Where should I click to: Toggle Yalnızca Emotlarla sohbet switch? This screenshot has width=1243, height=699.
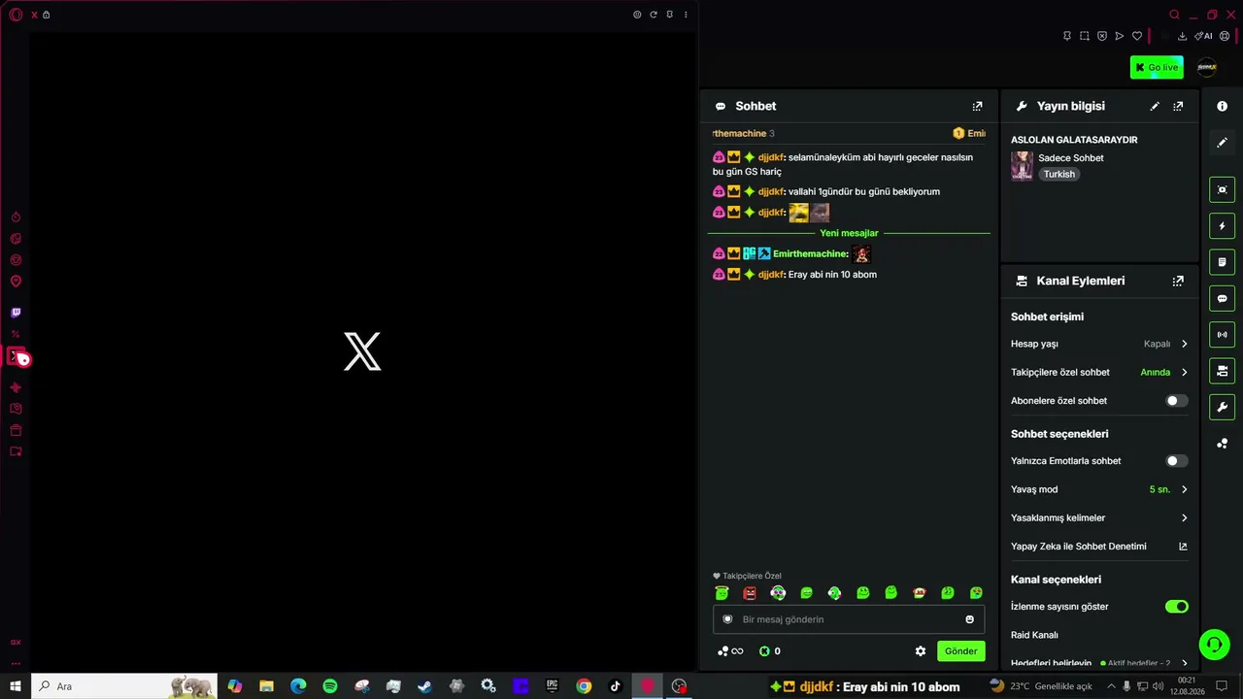[x=1176, y=461]
